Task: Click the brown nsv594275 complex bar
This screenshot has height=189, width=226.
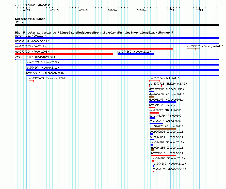Action: pos(163,129)
